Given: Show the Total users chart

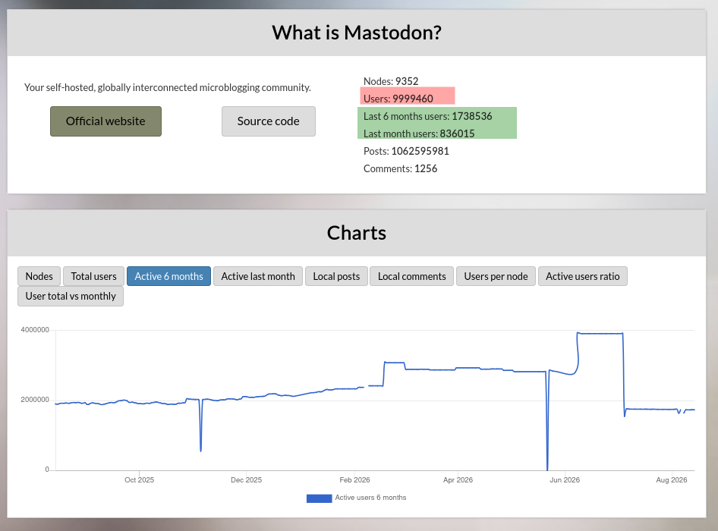Looking at the screenshot, I should [94, 276].
